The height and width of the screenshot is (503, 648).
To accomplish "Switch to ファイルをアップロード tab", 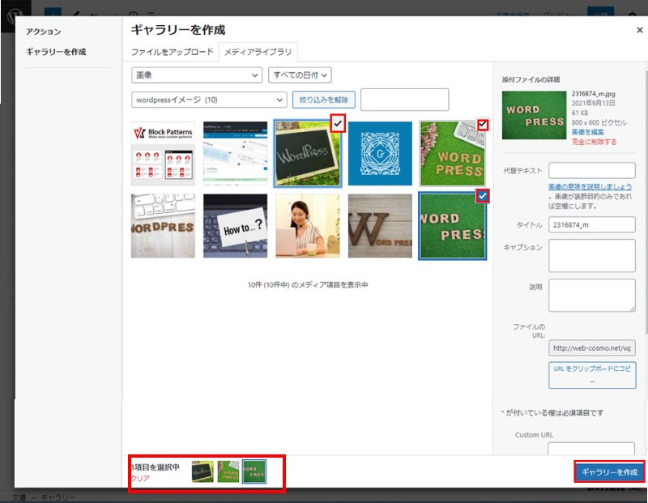I will click(x=173, y=52).
